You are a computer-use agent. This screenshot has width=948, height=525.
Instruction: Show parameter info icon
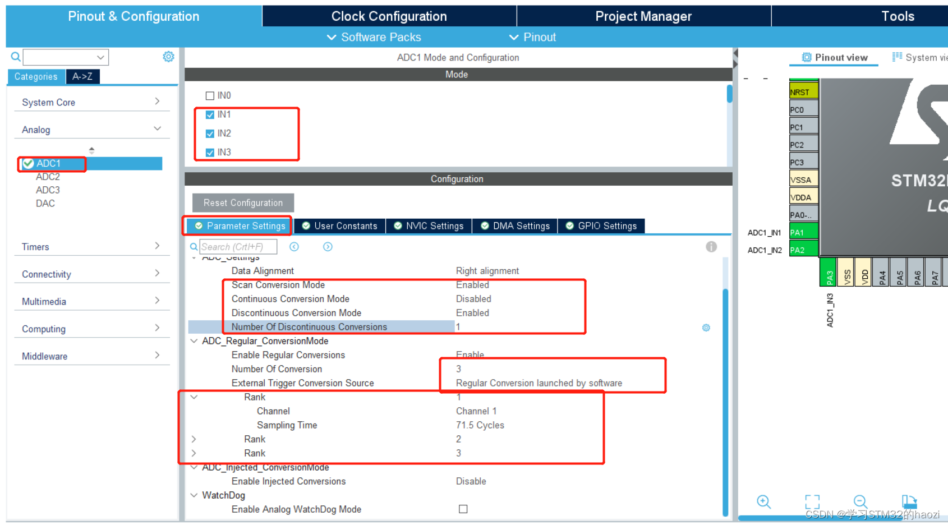(711, 247)
